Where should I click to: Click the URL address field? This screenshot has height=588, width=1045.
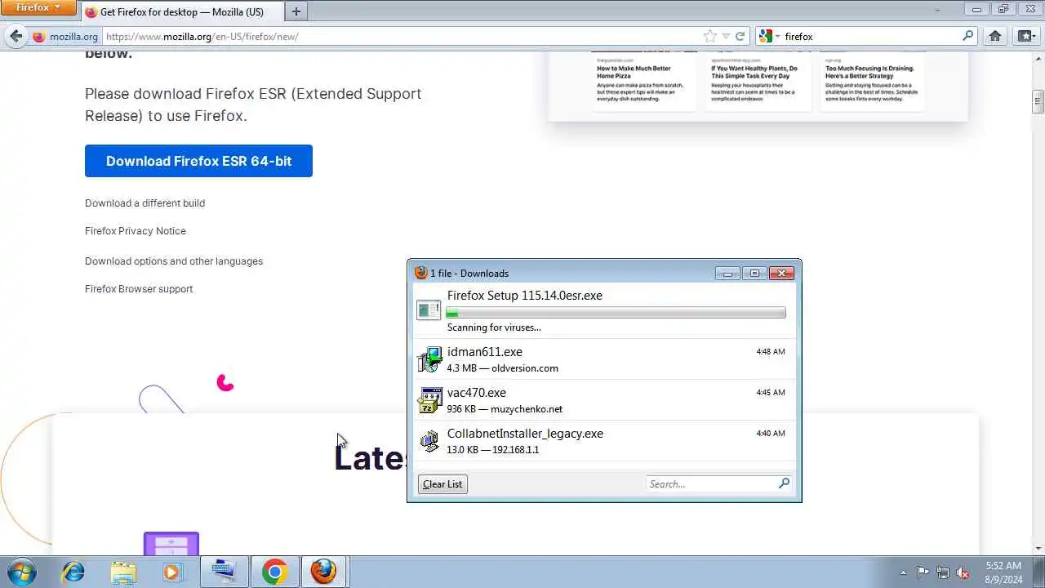point(402,37)
